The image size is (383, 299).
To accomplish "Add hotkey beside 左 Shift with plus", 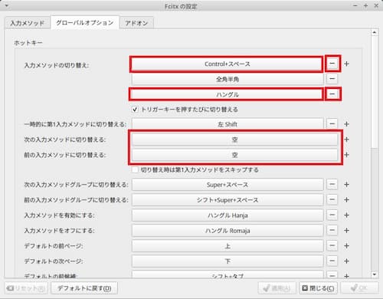I will (346, 124).
